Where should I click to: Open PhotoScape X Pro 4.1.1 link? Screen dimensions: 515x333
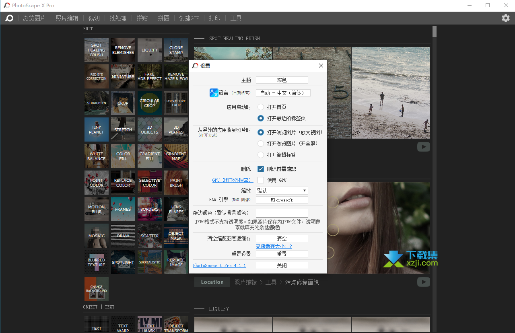219,265
